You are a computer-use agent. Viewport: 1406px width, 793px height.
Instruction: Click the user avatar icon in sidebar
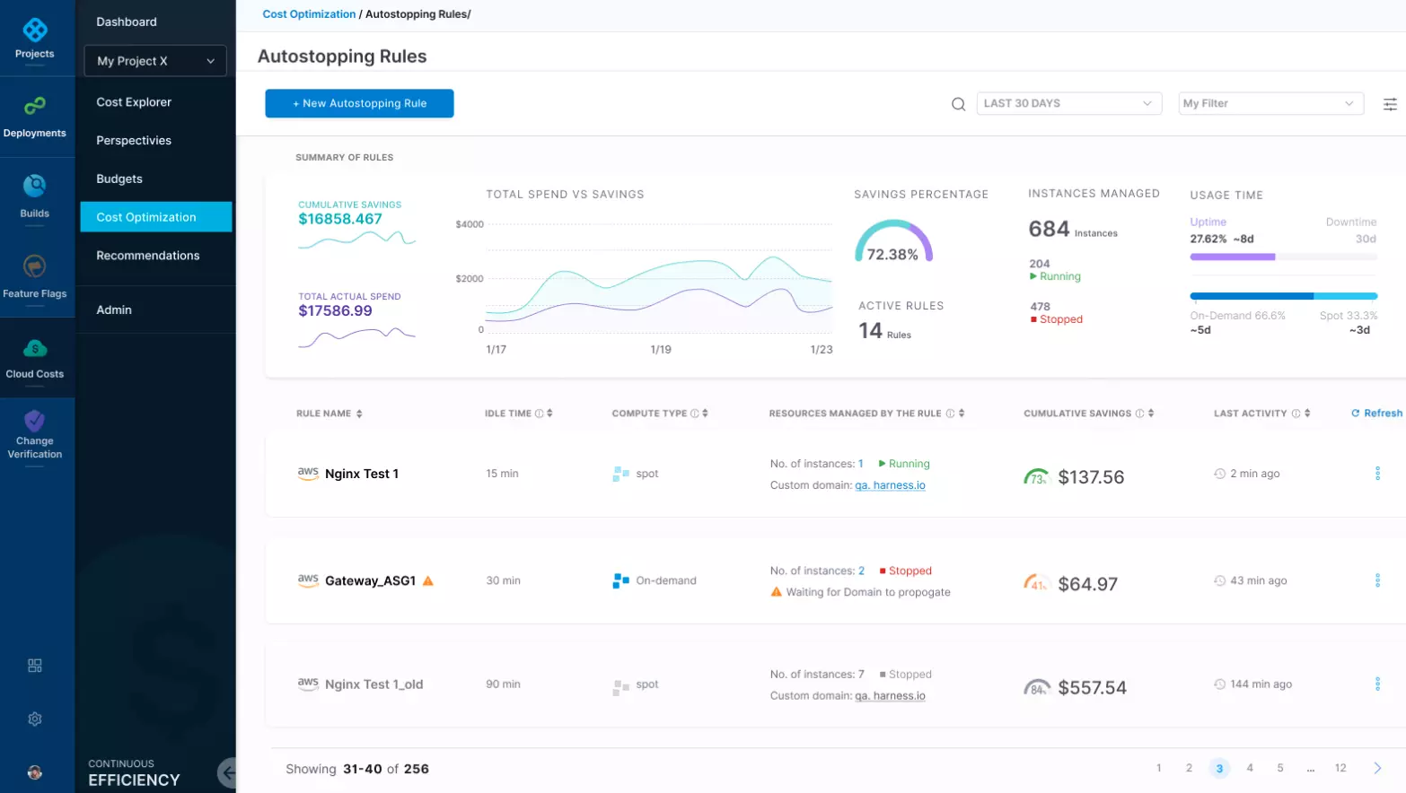point(35,772)
